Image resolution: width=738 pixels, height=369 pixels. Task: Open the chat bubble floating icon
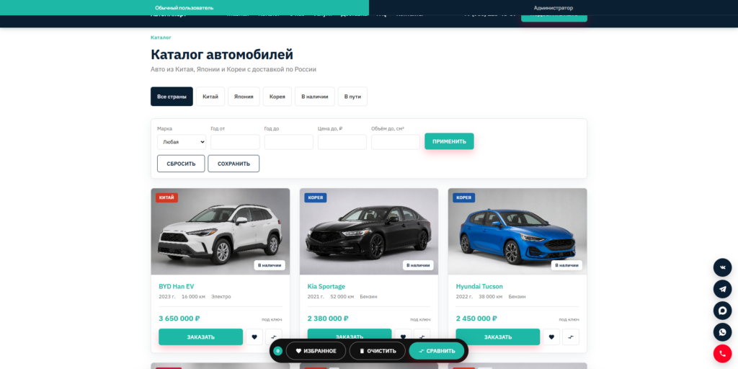pyautogui.click(x=722, y=311)
